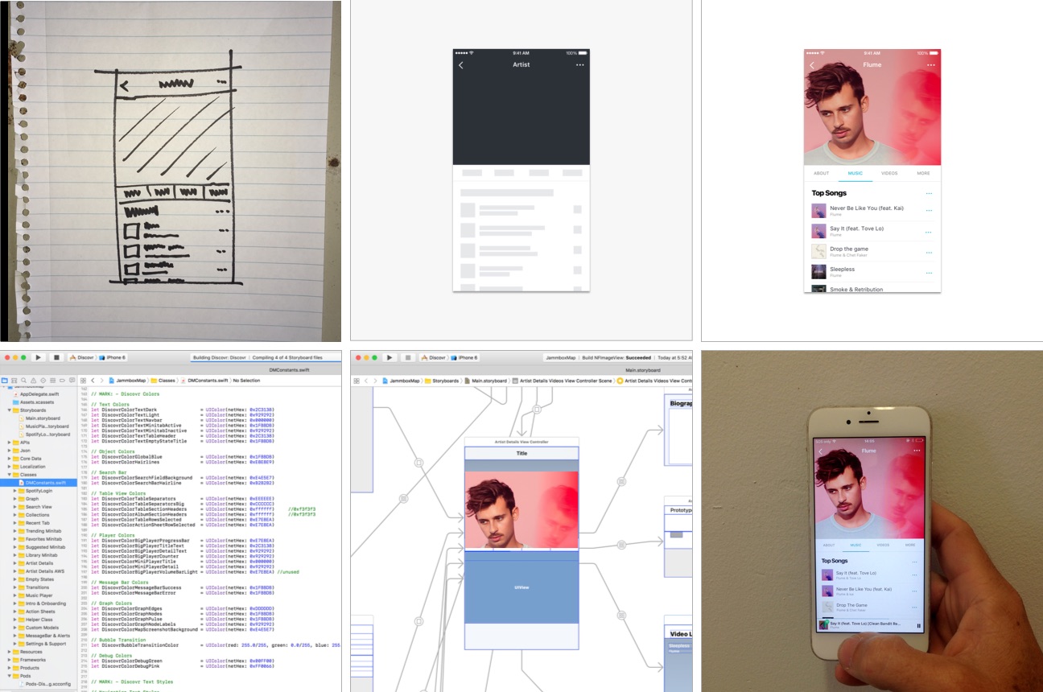Click related items grid icon in storyboard window
Viewport: 1043px width, 692px height.
[x=357, y=380]
